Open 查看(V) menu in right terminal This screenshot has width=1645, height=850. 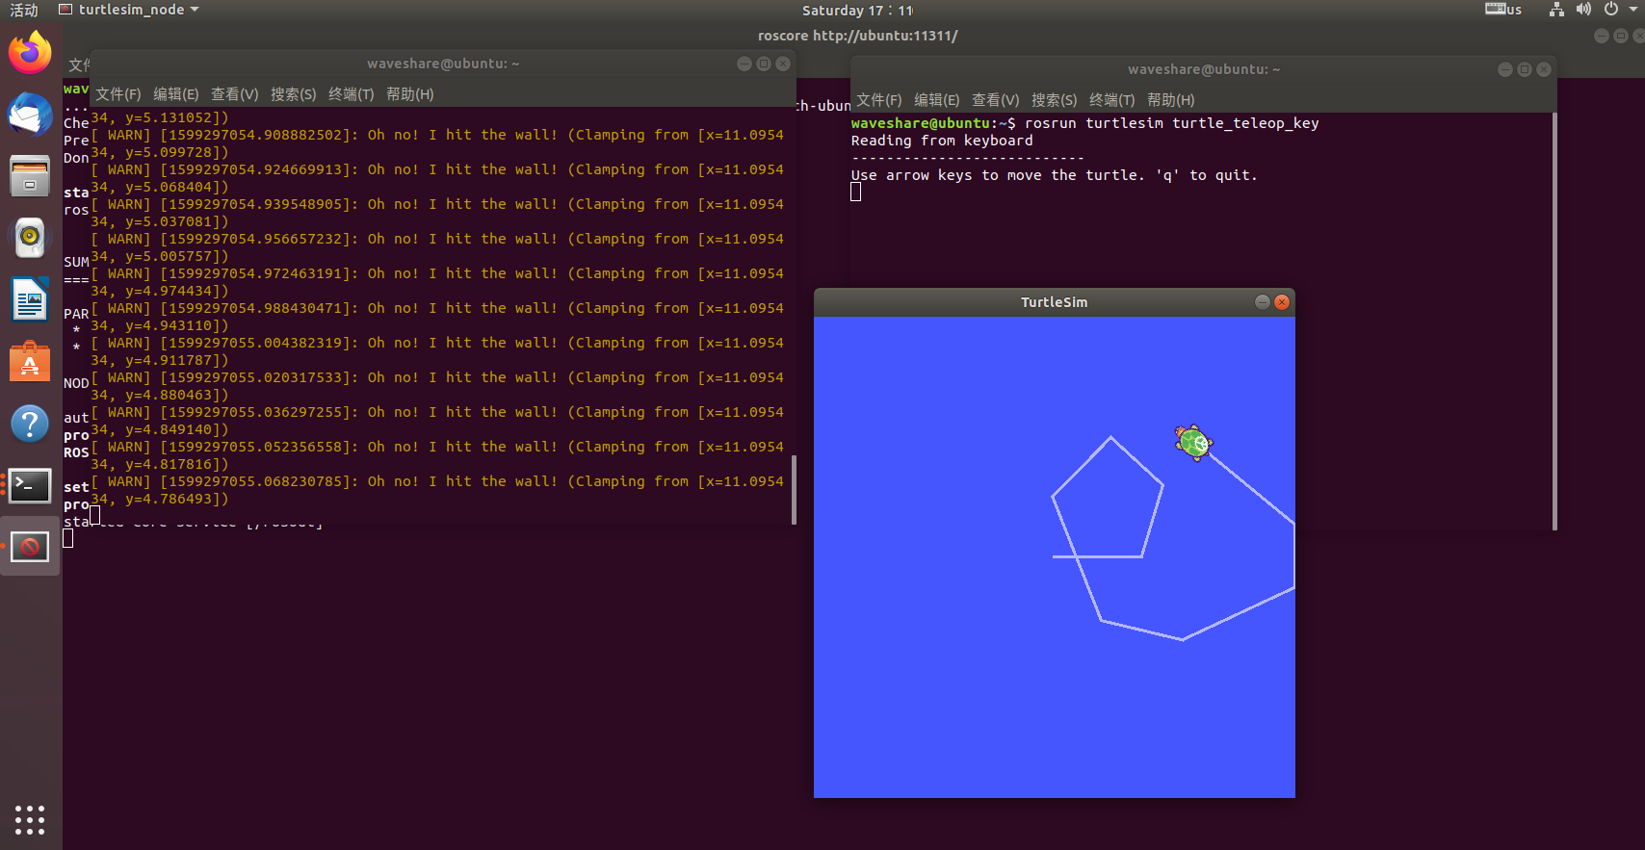tap(996, 100)
